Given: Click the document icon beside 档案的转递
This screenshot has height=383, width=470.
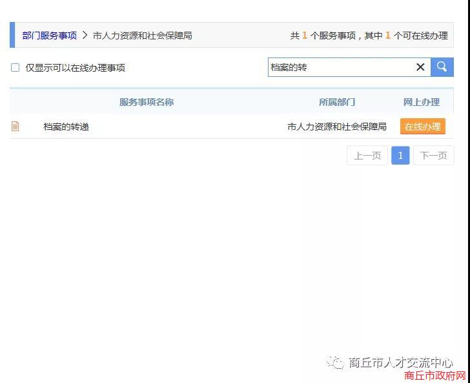Looking at the screenshot, I should coord(15,126).
